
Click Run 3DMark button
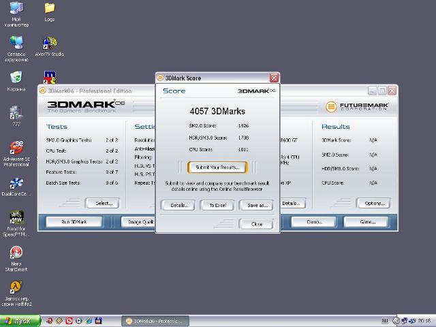coord(74,221)
